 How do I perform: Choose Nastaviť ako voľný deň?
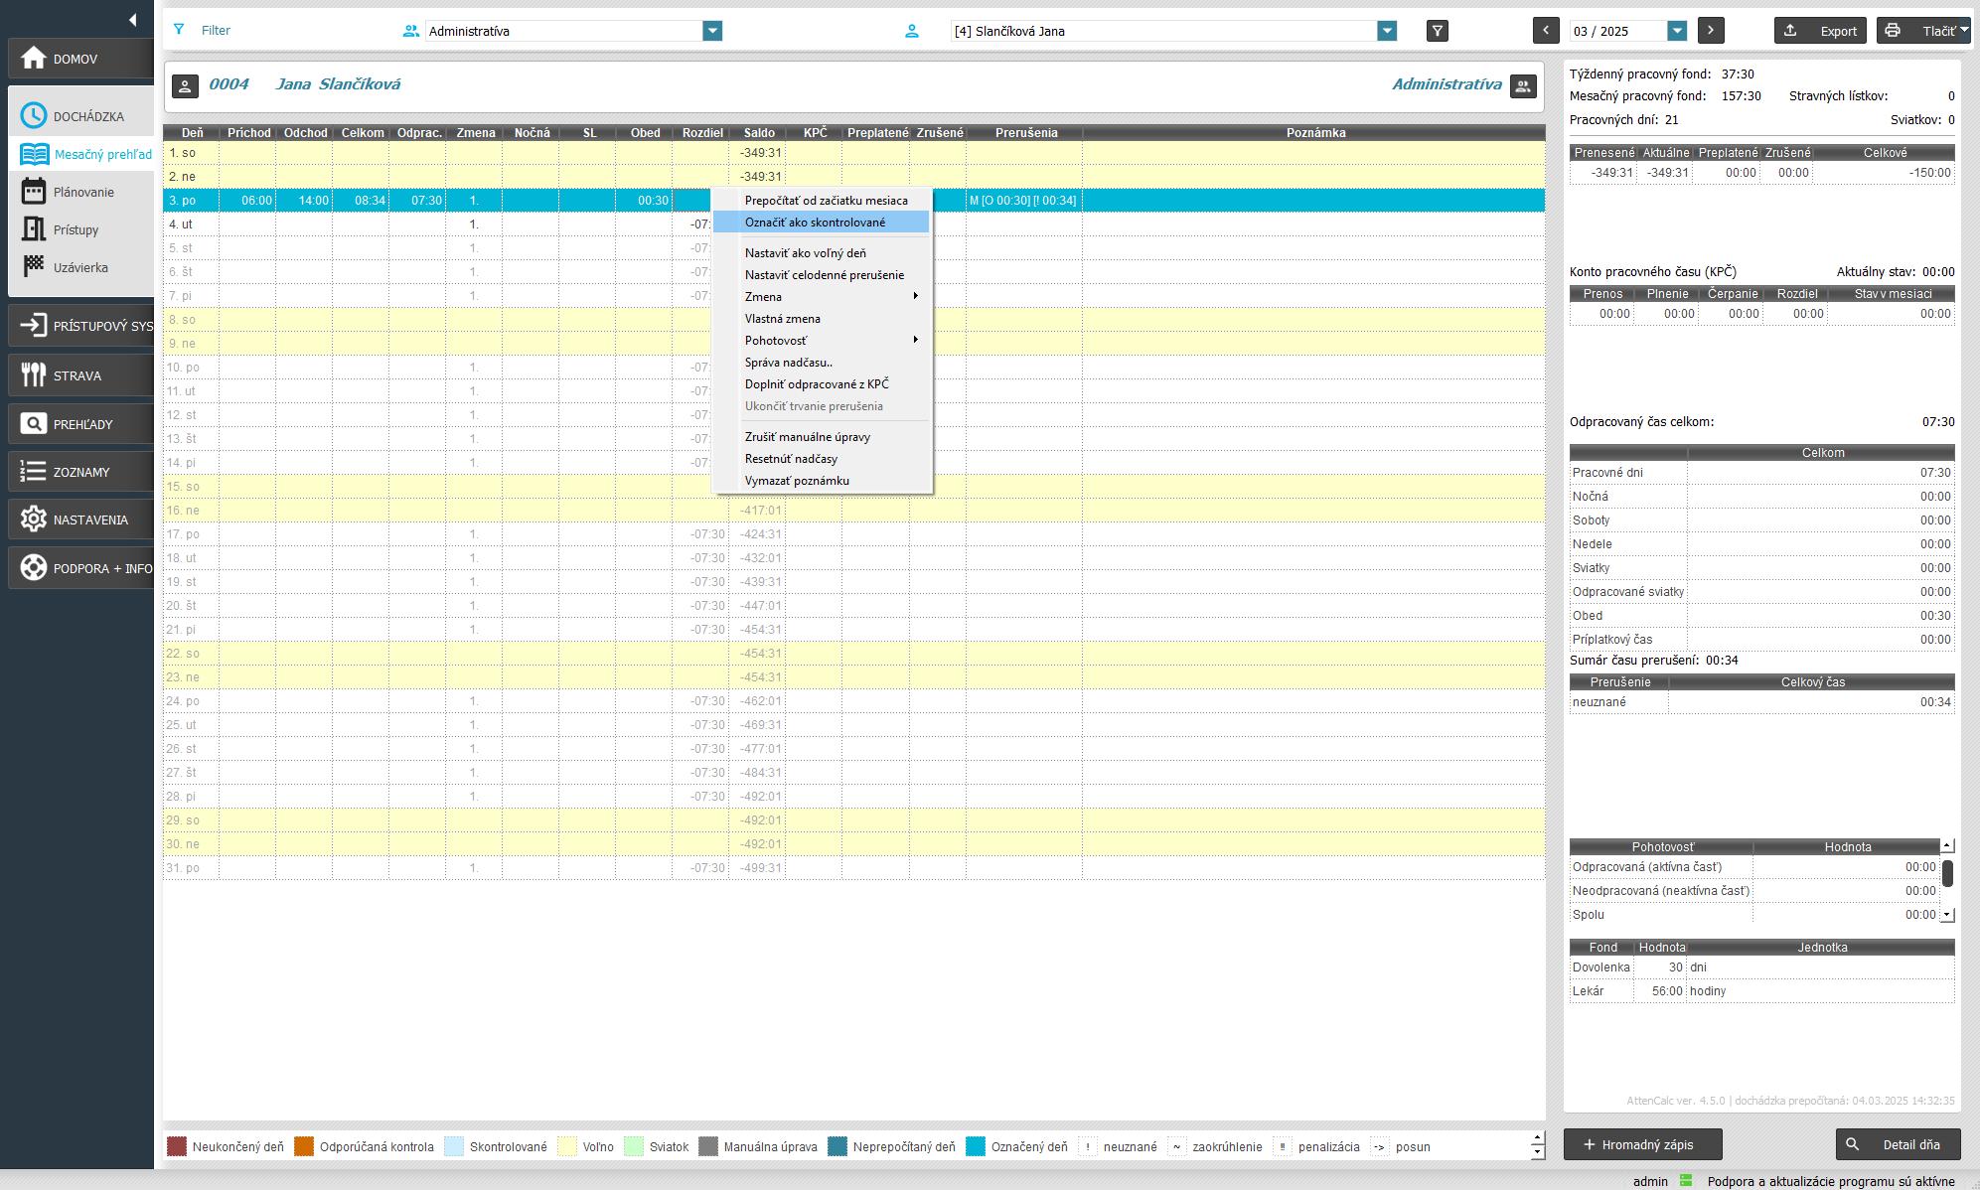805,253
